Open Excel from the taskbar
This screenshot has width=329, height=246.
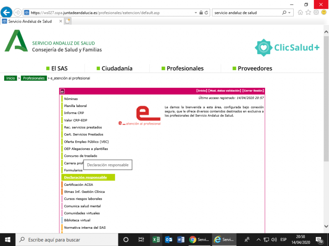point(156,240)
